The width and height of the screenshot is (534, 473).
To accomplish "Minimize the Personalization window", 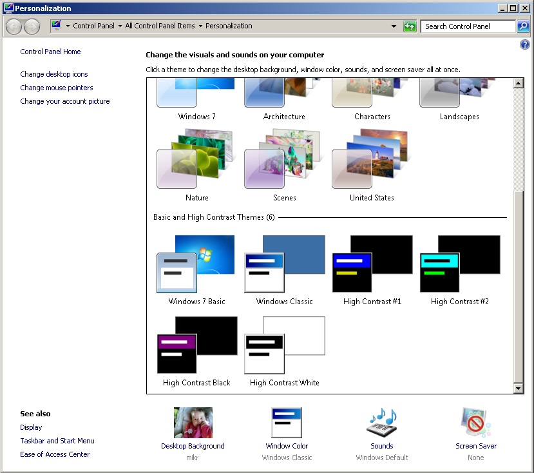I will [502, 8].
